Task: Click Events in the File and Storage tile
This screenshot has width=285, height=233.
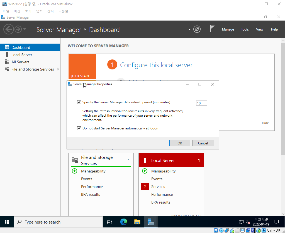Action: [87, 179]
